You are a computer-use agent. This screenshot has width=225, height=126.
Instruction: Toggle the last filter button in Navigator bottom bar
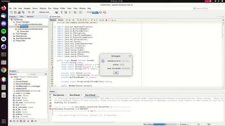[36, 121]
